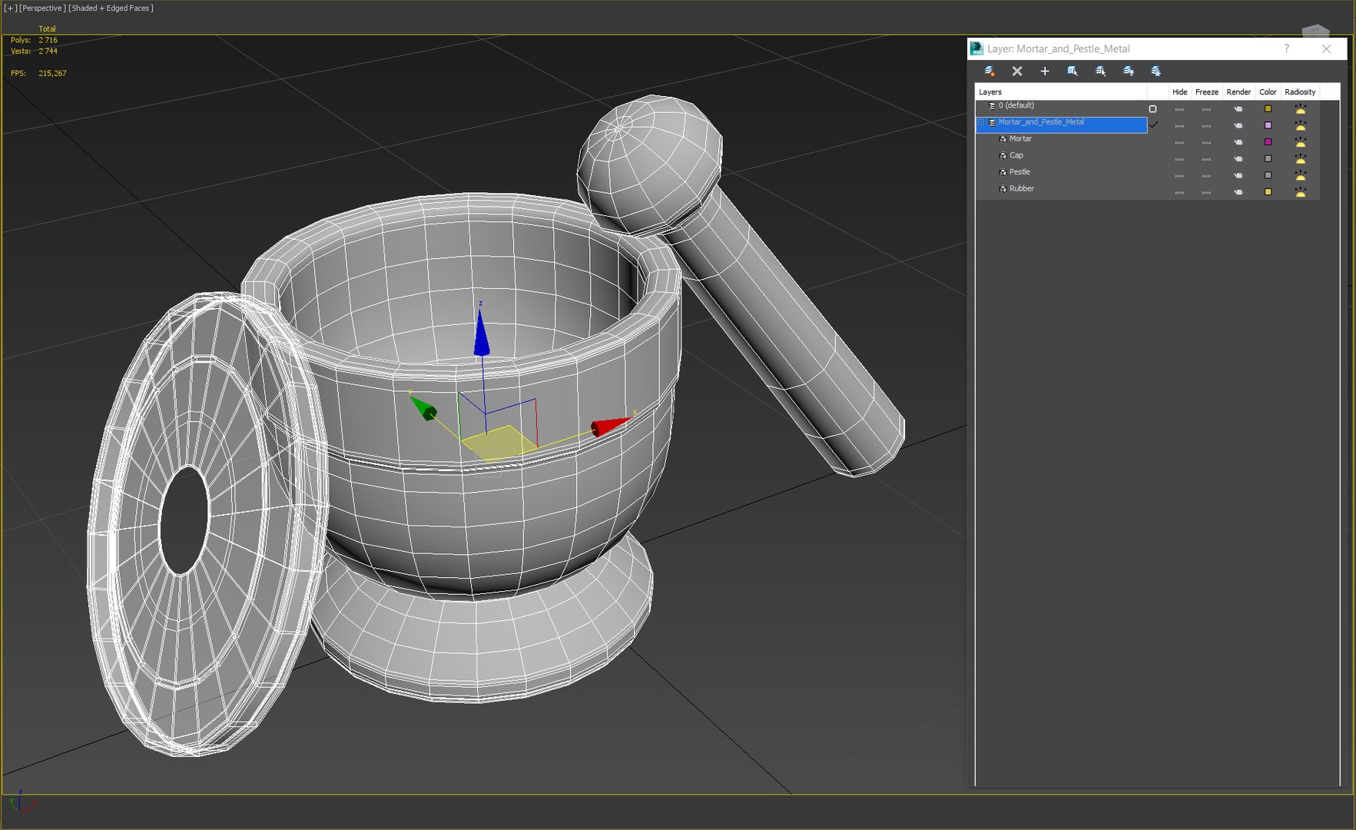This screenshot has width=1356, height=830.
Task: Toggle Render teapot for Mortar object
Action: (1238, 142)
